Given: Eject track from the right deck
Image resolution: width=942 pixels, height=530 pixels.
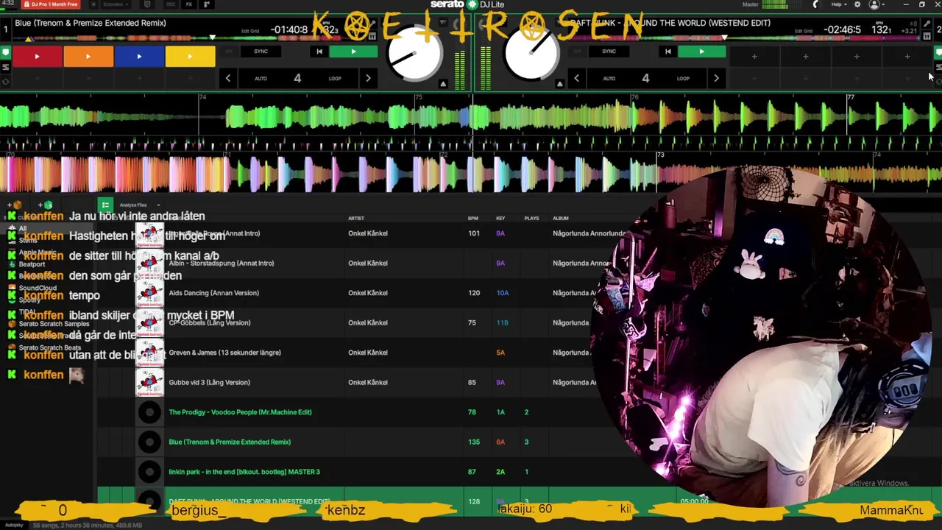Looking at the screenshot, I should coord(559,84).
